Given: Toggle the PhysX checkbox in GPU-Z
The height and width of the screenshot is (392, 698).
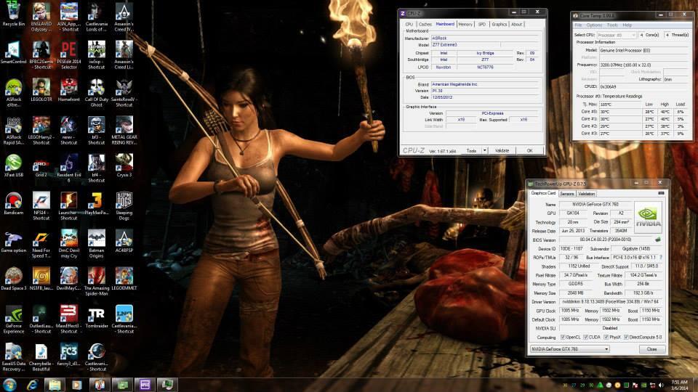Looking at the screenshot, I should click(x=606, y=338).
